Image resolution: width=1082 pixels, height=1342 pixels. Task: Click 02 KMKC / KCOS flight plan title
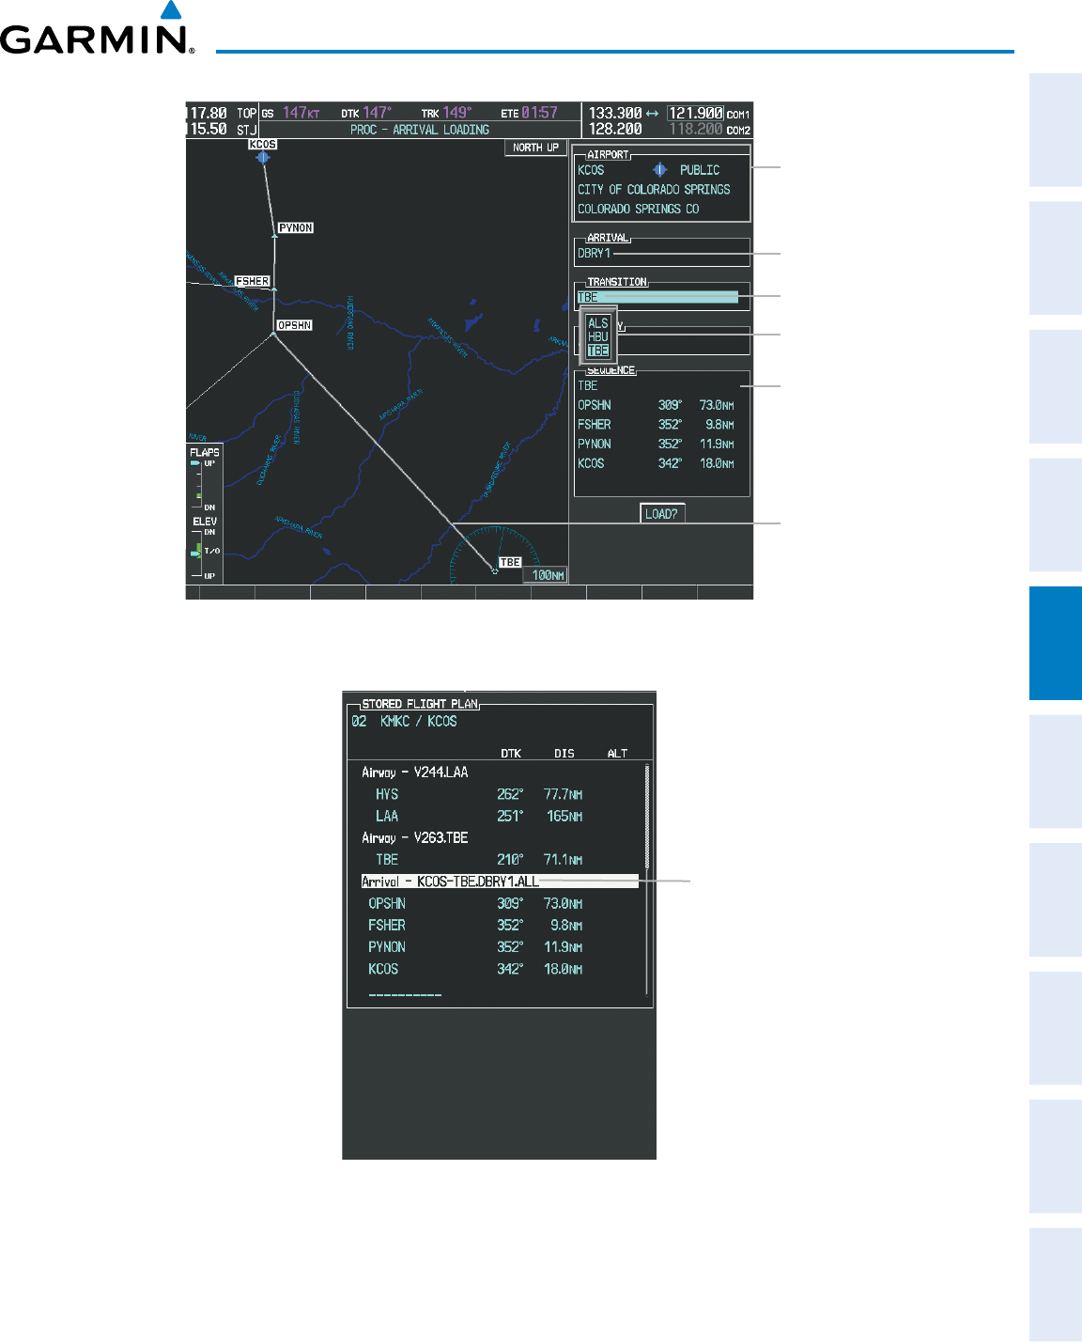(404, 722)
